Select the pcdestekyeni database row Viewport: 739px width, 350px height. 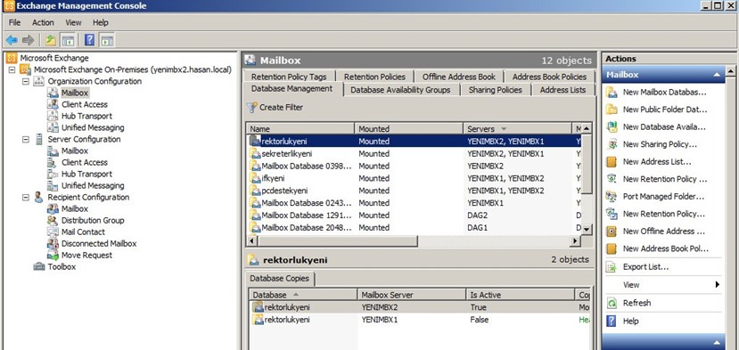413,191
